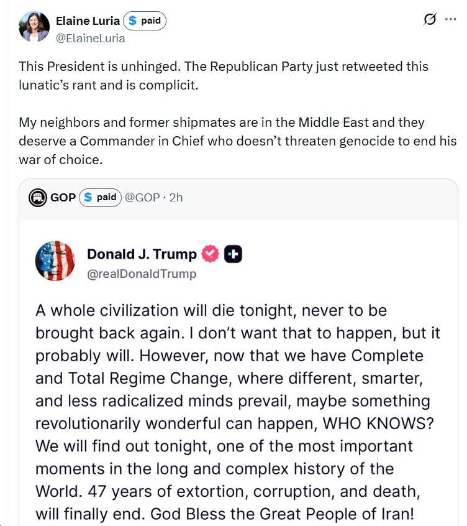Click the Donald J. Trump name

click(x=142, y=254)
